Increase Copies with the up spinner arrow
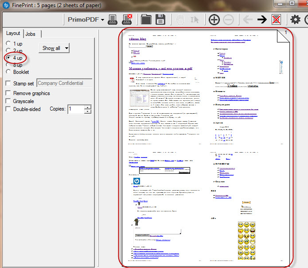 (x=88, y=107)
